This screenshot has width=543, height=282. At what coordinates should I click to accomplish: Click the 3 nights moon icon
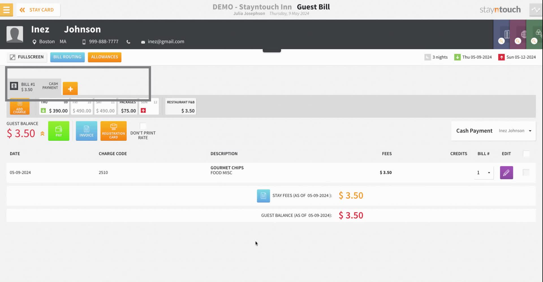[x=427, y=57]
